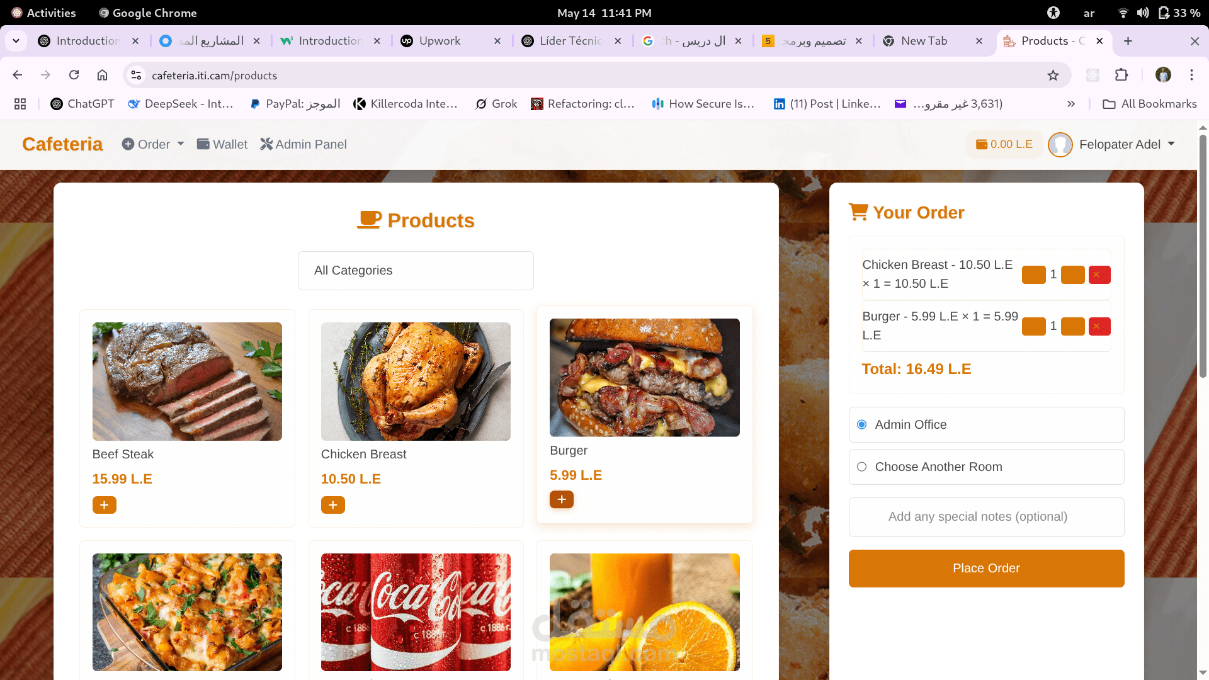Click the special notes input field
This screenshot has width=1209, height=680.
[986, 517]
